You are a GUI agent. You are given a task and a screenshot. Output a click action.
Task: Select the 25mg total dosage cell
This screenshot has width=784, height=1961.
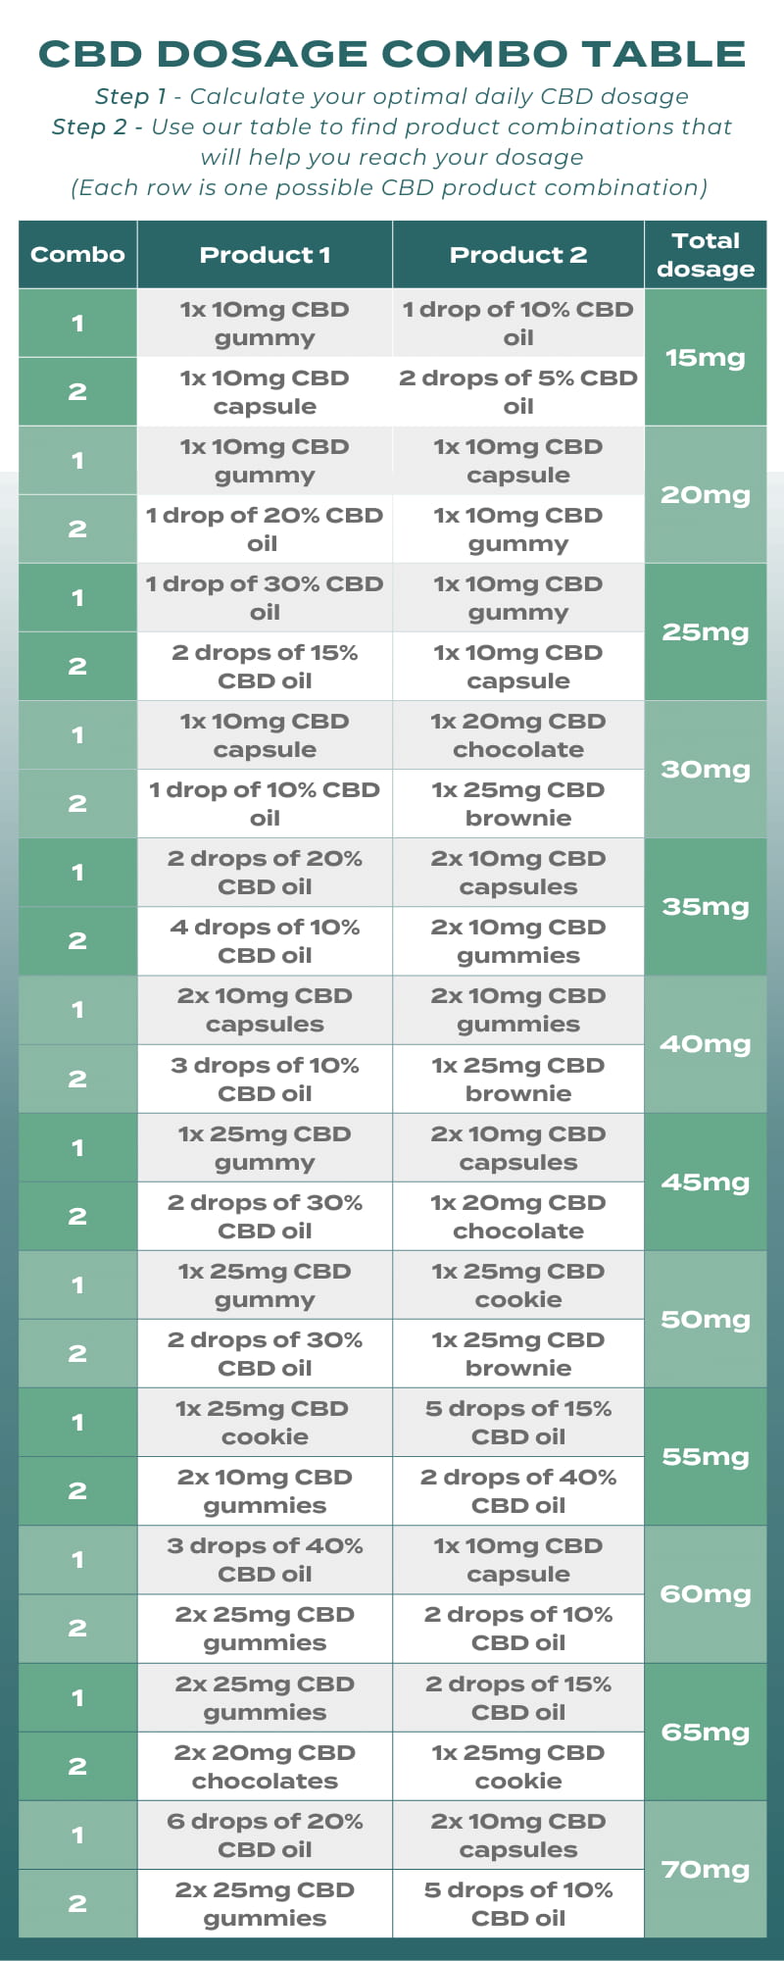tap(706, 632)
